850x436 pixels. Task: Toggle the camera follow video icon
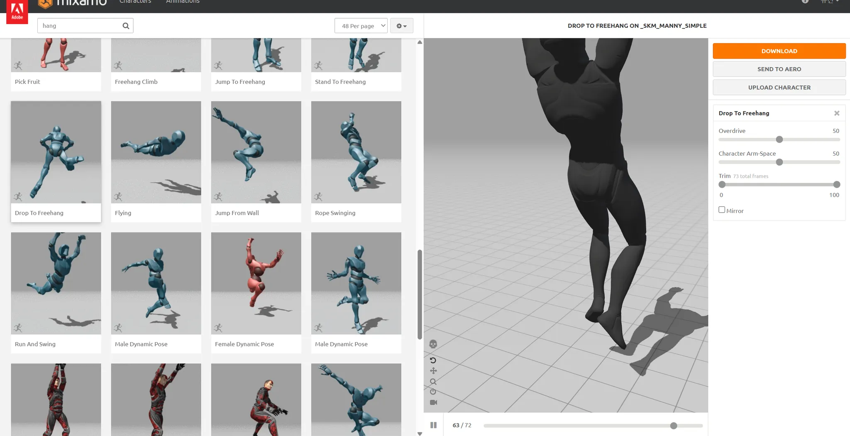433,402
